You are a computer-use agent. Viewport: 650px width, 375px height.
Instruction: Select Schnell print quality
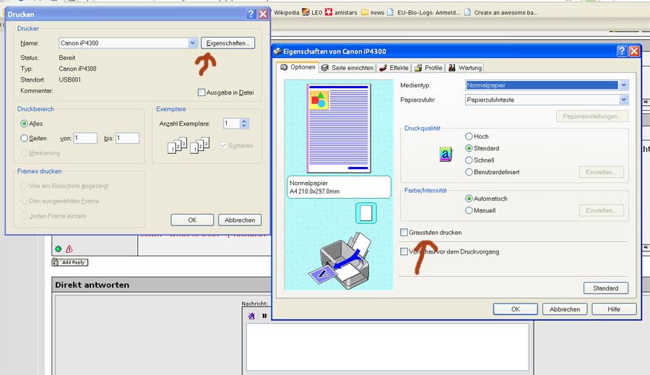point(469,160)
